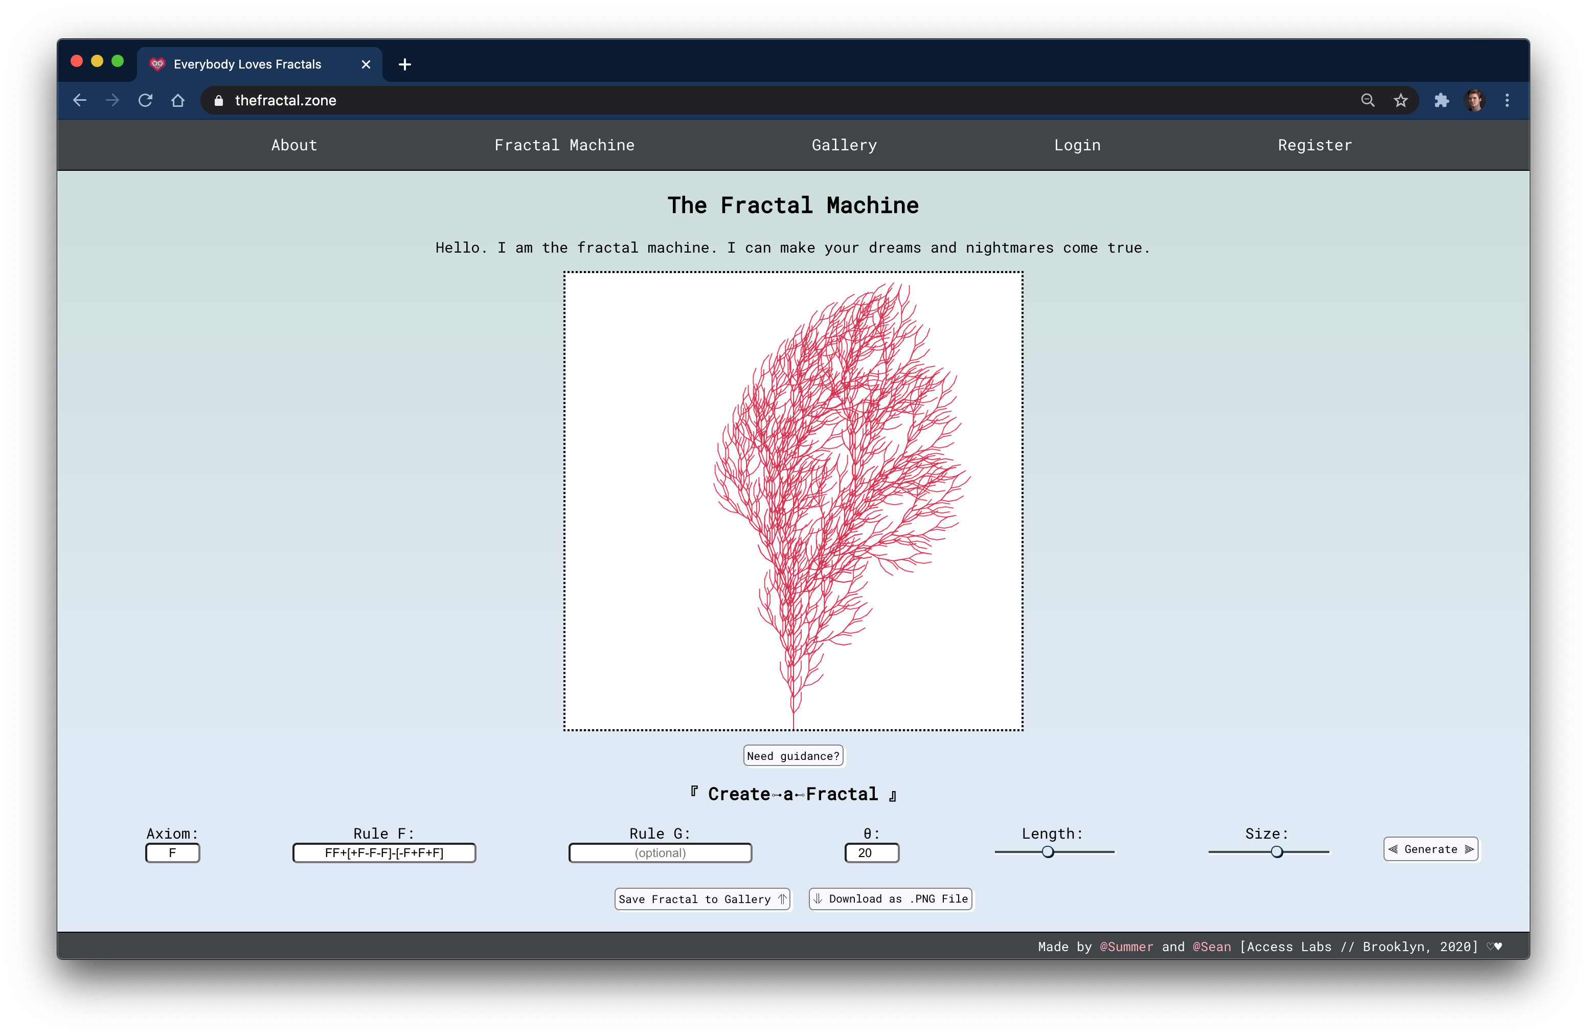Bookmark this page with the star icon
Screen dimensions: 1587x1035
coord(1400,100)
